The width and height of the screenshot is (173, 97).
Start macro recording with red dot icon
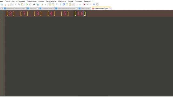pos(84,4)
